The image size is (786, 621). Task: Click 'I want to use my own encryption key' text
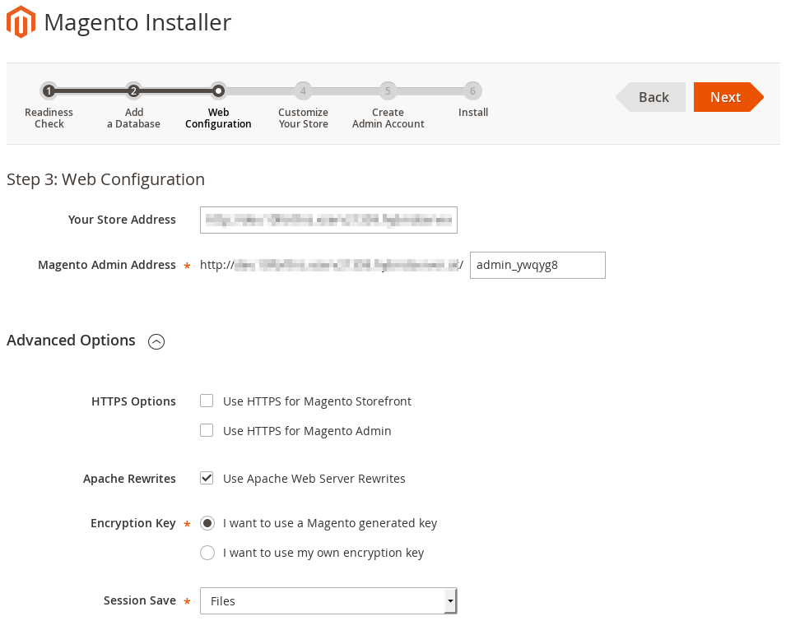323,553
